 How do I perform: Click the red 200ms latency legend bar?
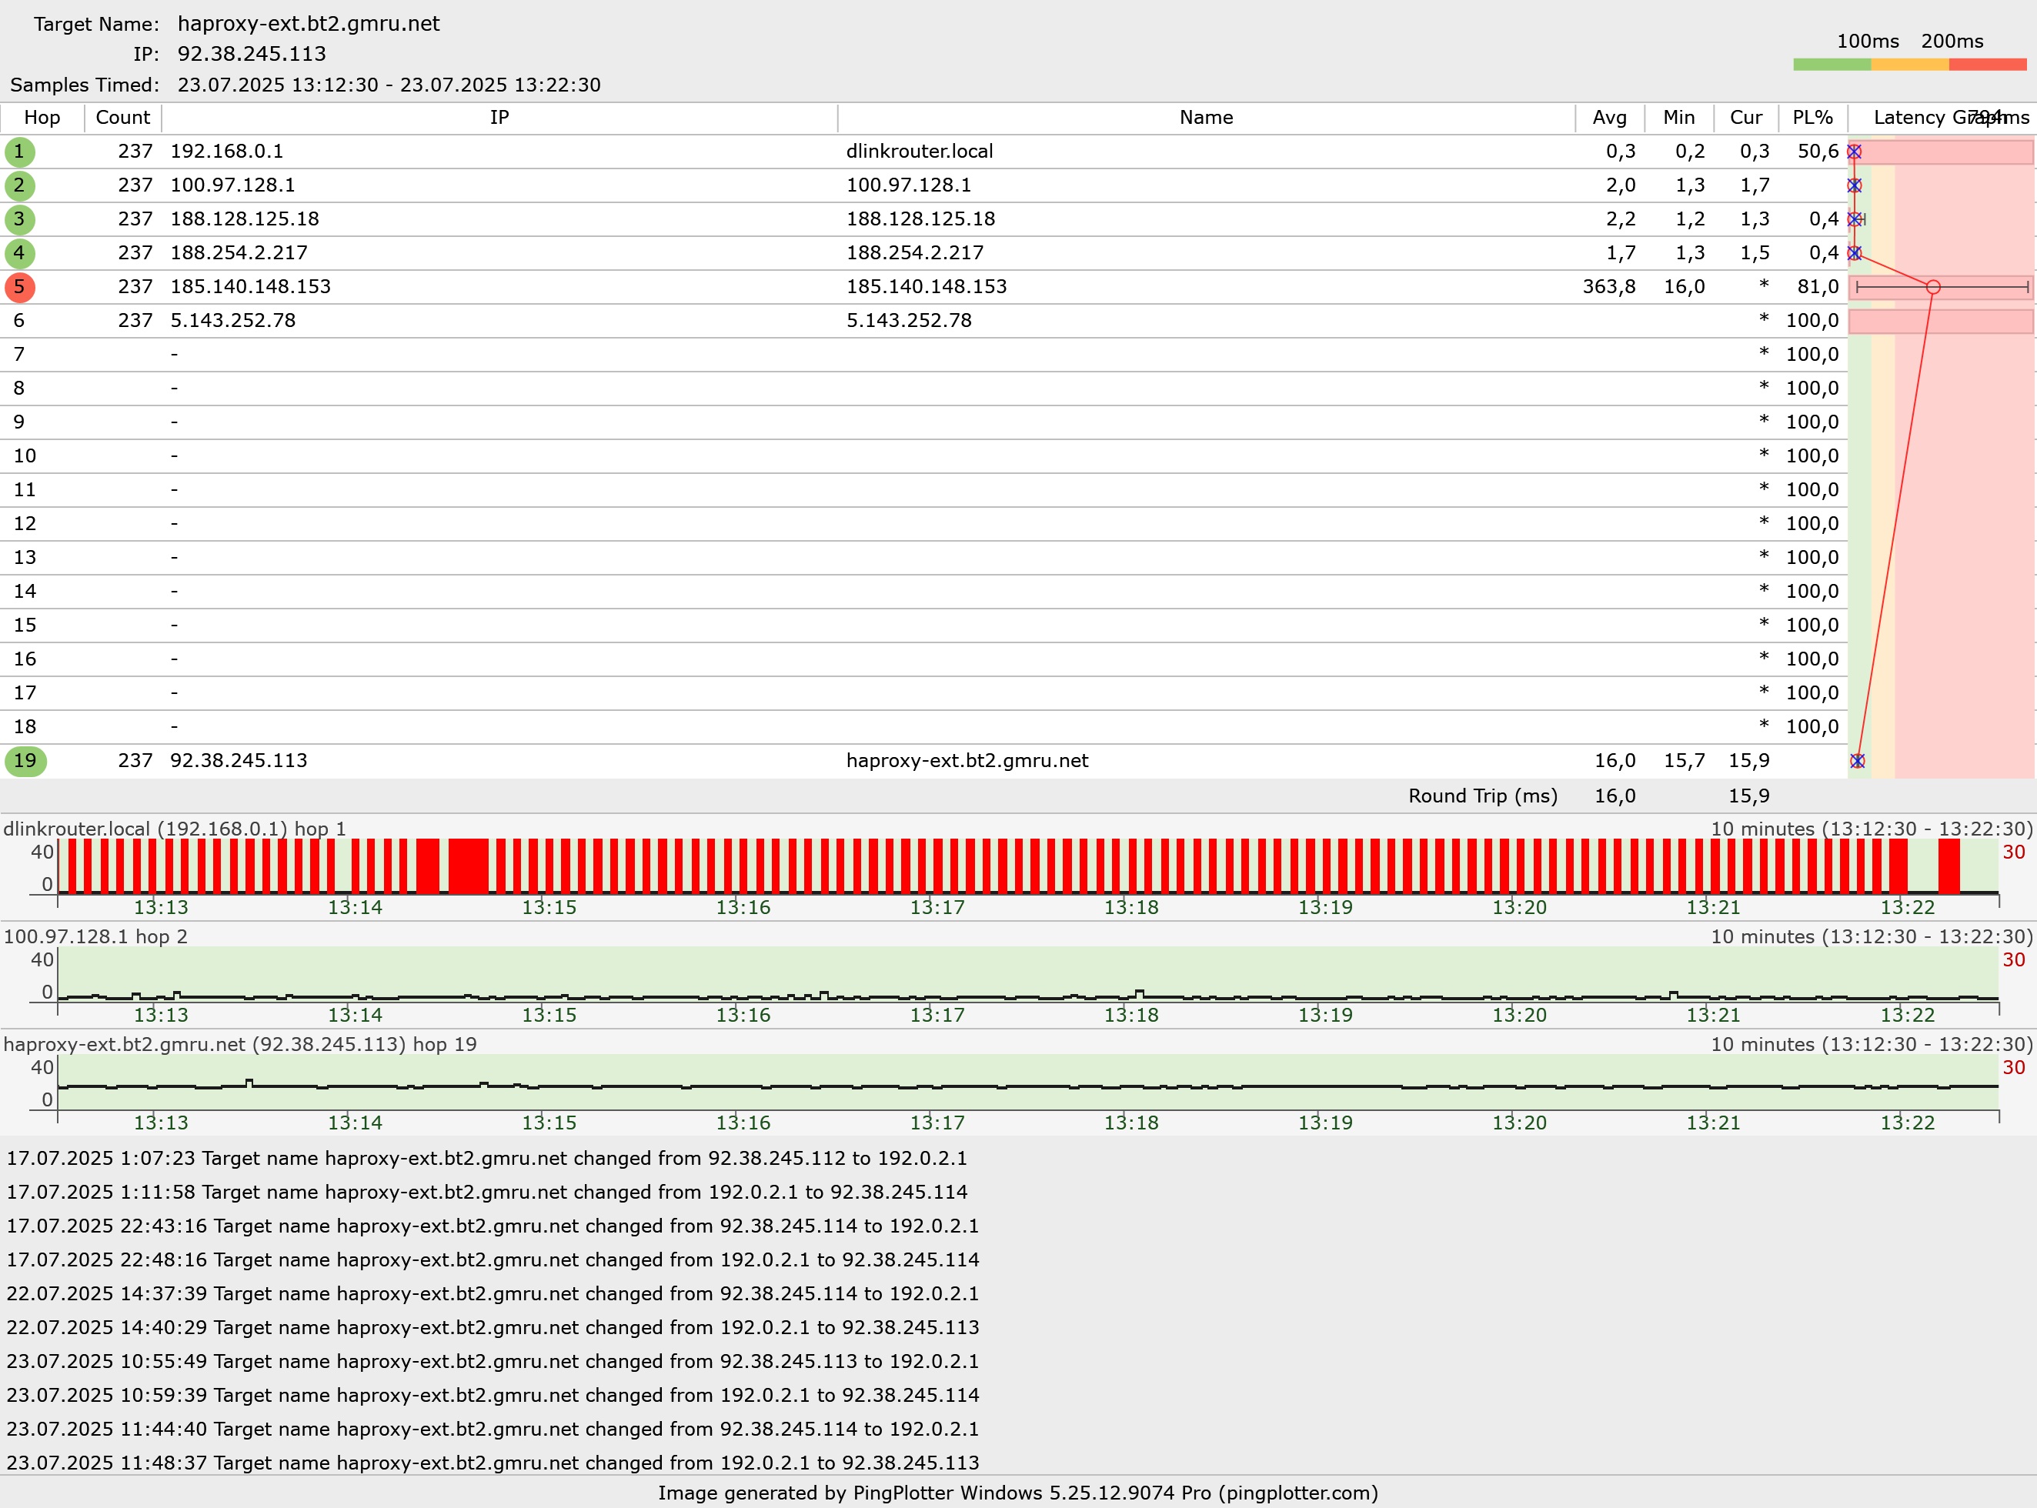point(1987,65)
